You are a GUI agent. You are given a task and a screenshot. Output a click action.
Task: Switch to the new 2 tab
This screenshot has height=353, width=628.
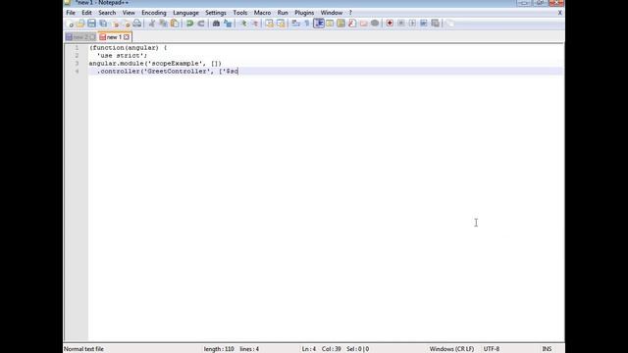(80, 37)
